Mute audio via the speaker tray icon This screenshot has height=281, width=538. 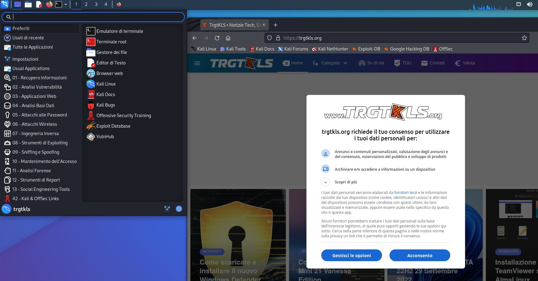[x=530, y=4]
